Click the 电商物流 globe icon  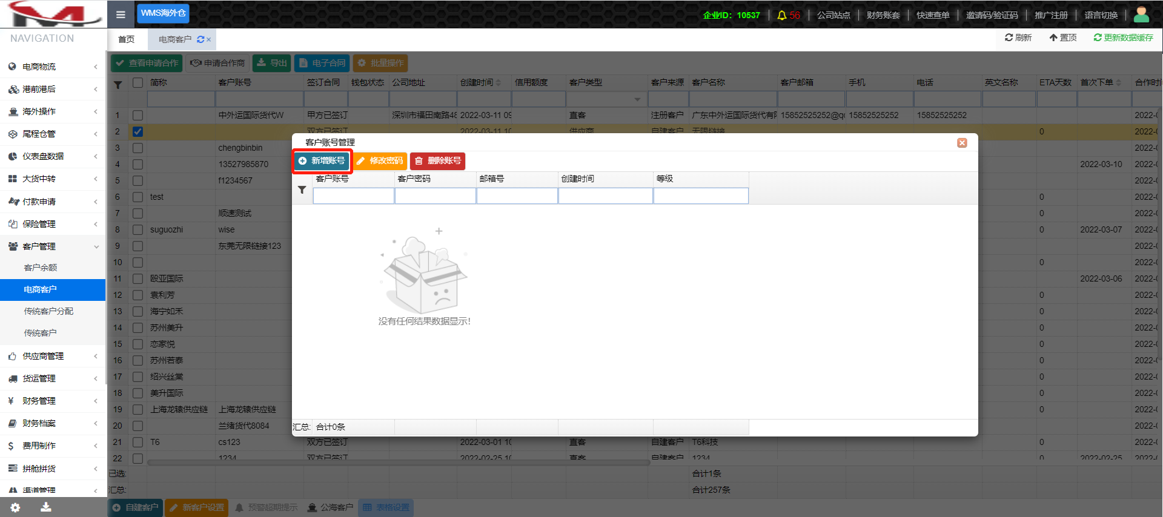(x=12, y=67)
